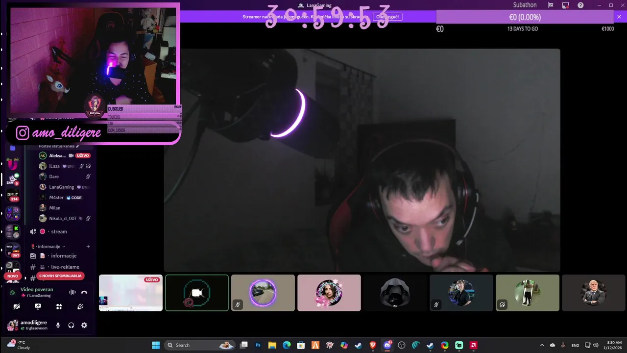Click the screen icon beside help
Screen dimensions: 627x353
566,5
